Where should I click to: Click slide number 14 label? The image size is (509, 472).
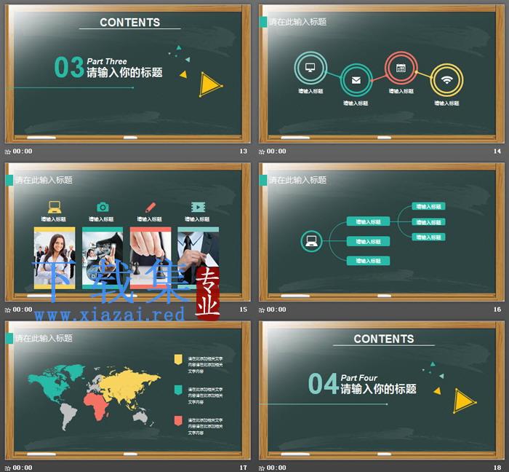pyautogui.click(x=497, y=152)
